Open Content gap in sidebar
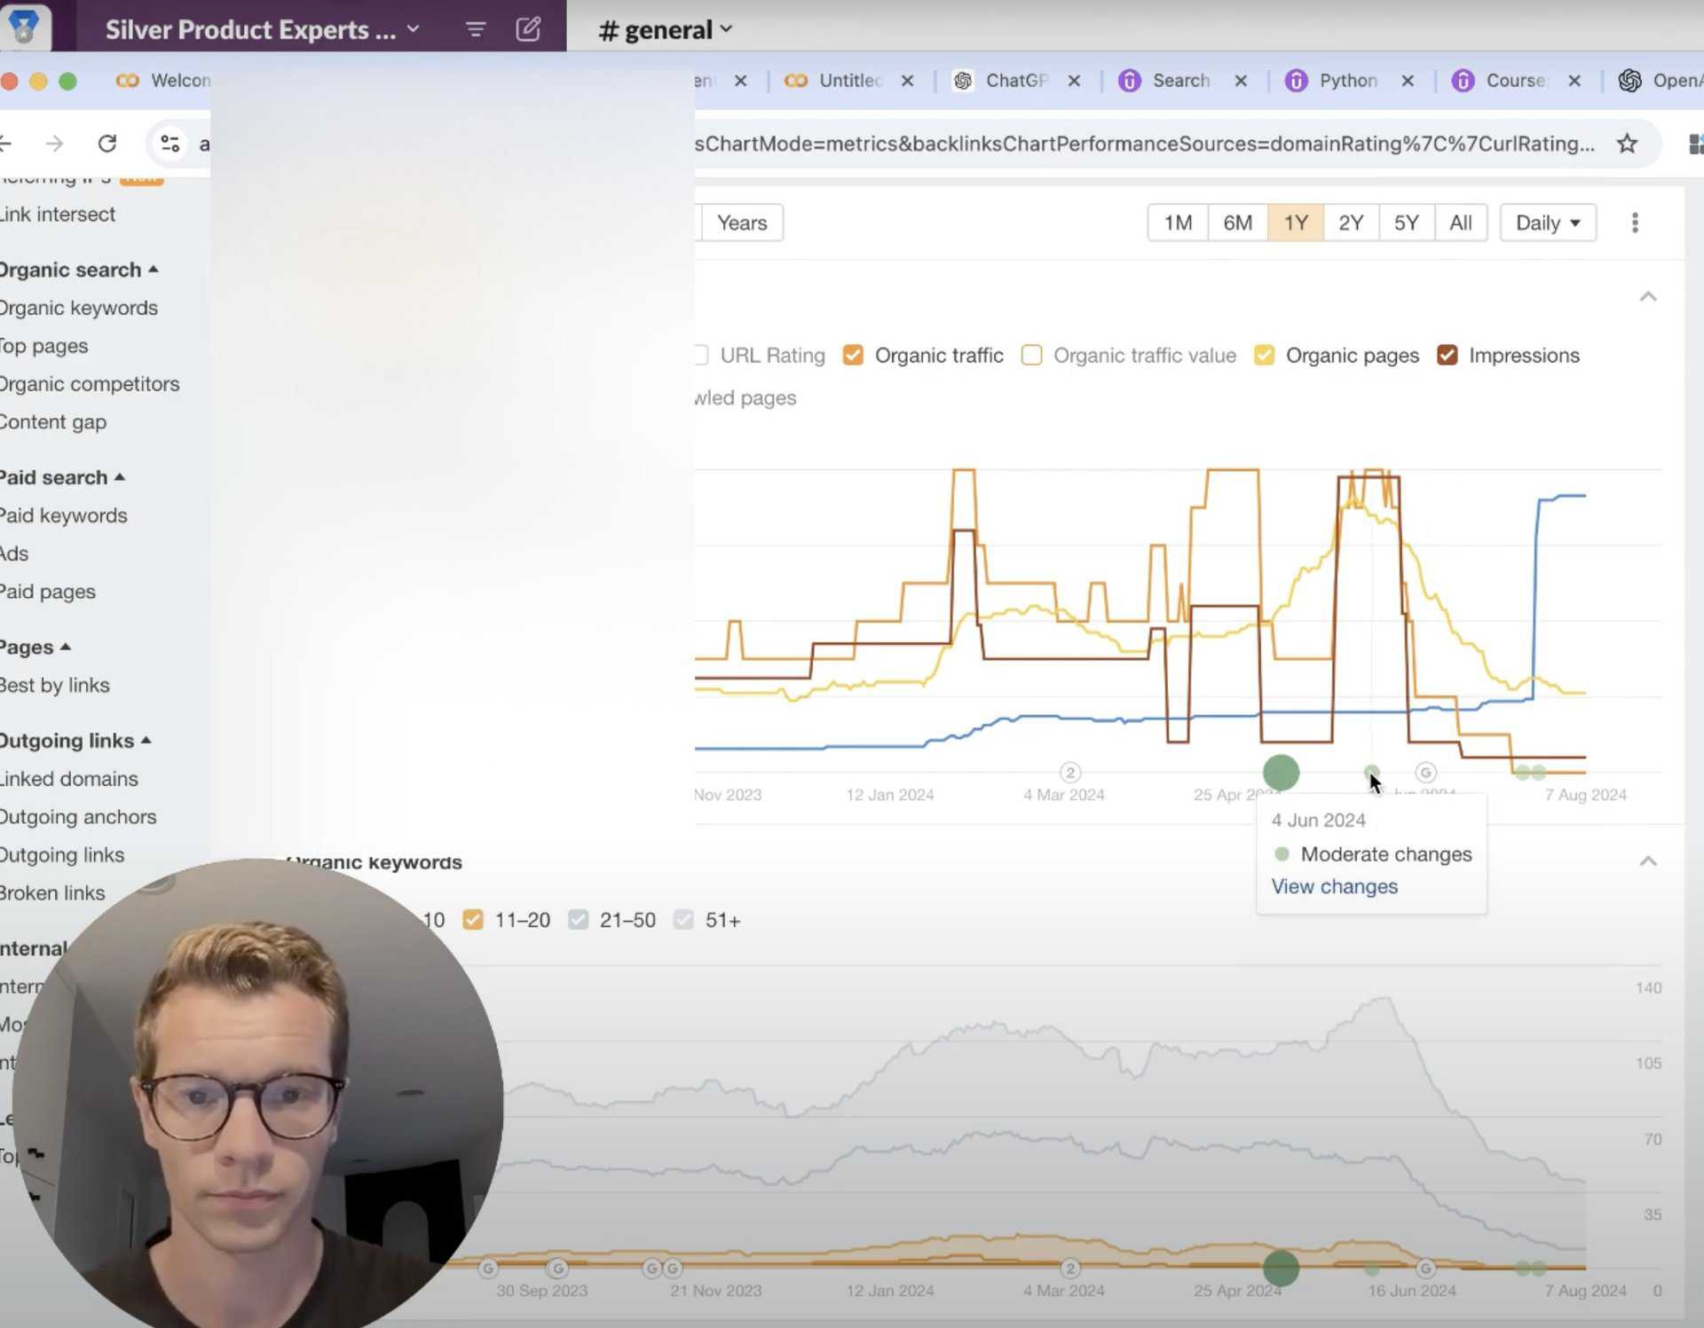 pos(53,422)
